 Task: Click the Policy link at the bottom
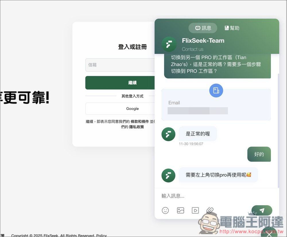point(102,235)
